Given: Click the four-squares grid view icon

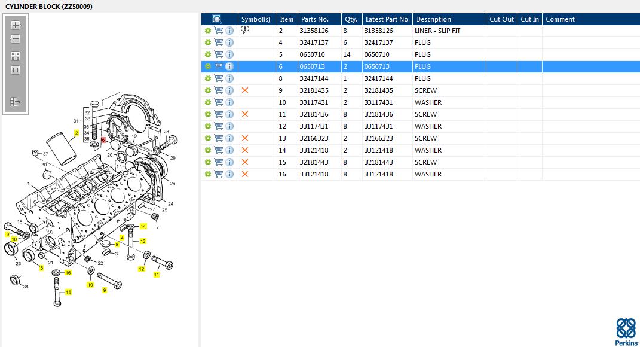Looking at the screenshot, I should click(16, 56).
